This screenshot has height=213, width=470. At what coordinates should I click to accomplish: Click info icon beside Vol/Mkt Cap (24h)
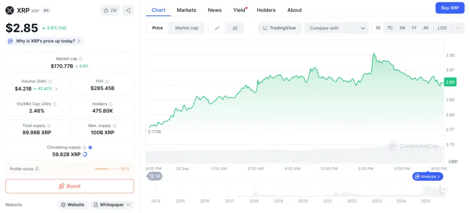tap(55, 104)
